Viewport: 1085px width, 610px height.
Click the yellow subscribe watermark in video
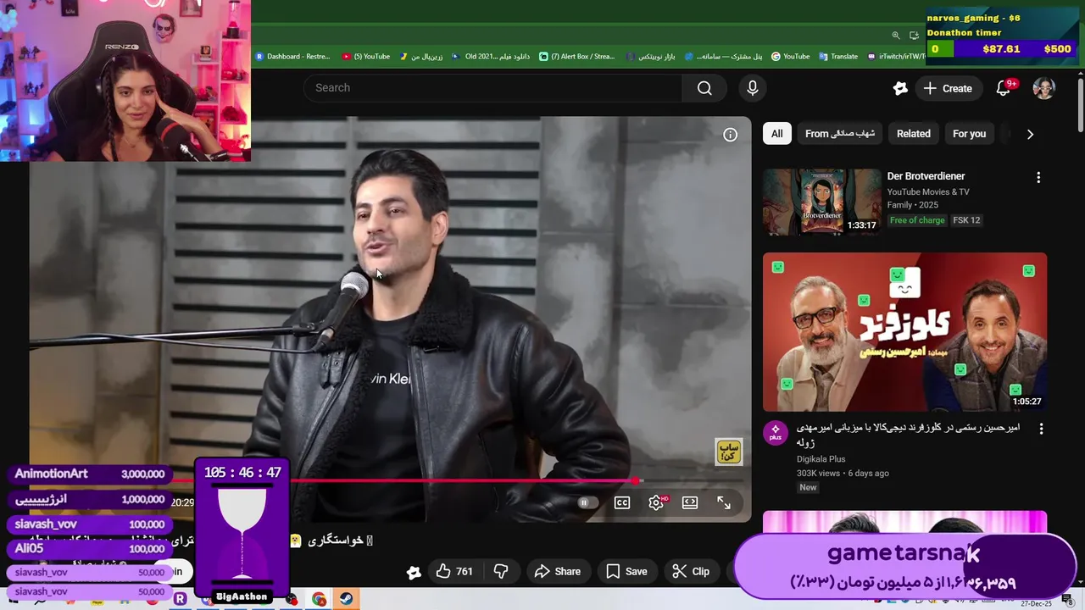point(729,452)
